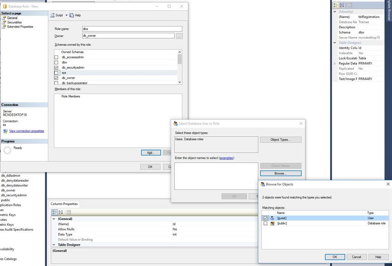Close the Browse for Objects dialog
This screenshot has height=266, width=392.
pos(388,184)
